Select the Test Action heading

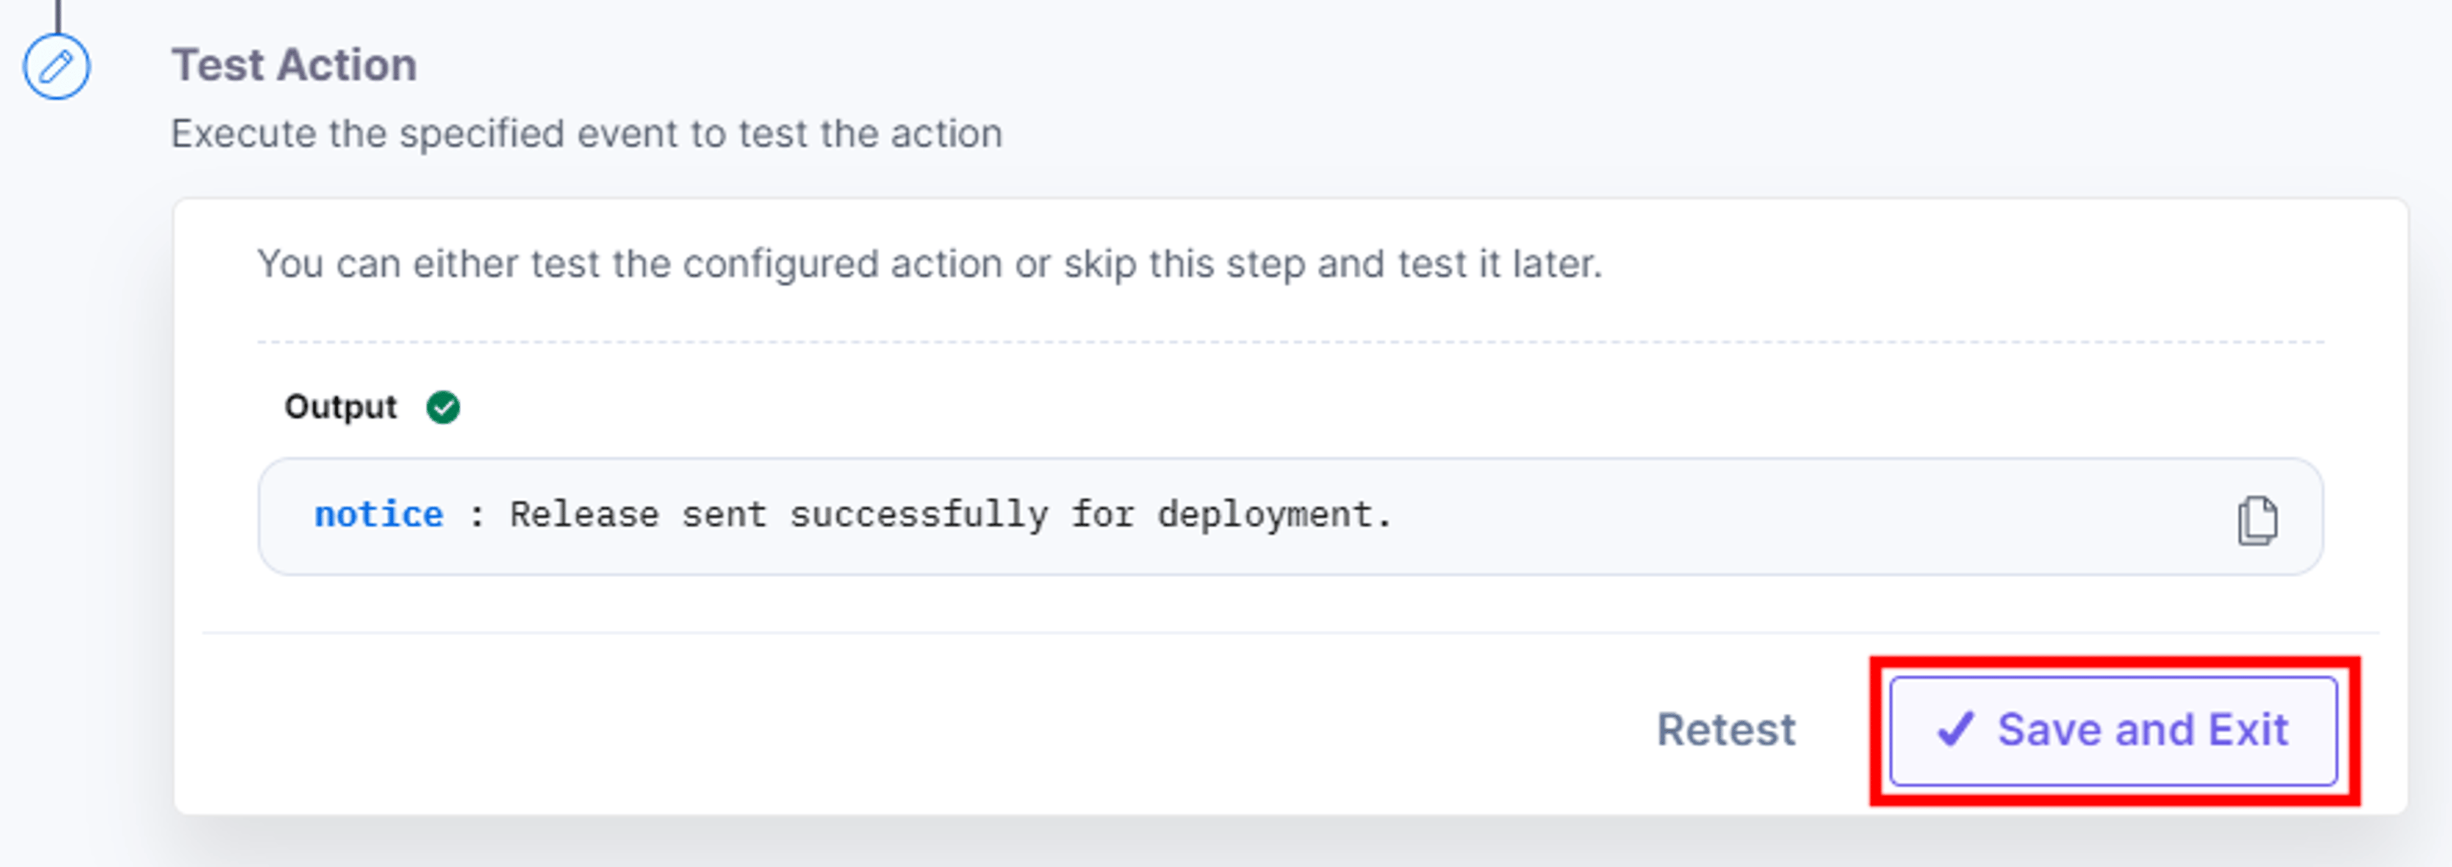point(294,66)
